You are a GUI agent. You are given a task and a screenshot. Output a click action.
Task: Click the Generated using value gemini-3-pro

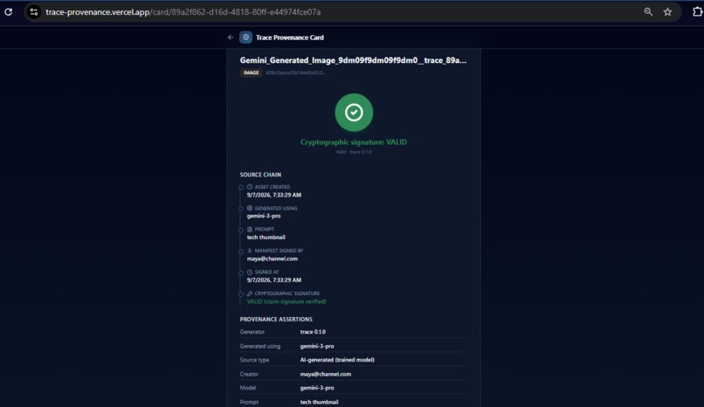317,347
